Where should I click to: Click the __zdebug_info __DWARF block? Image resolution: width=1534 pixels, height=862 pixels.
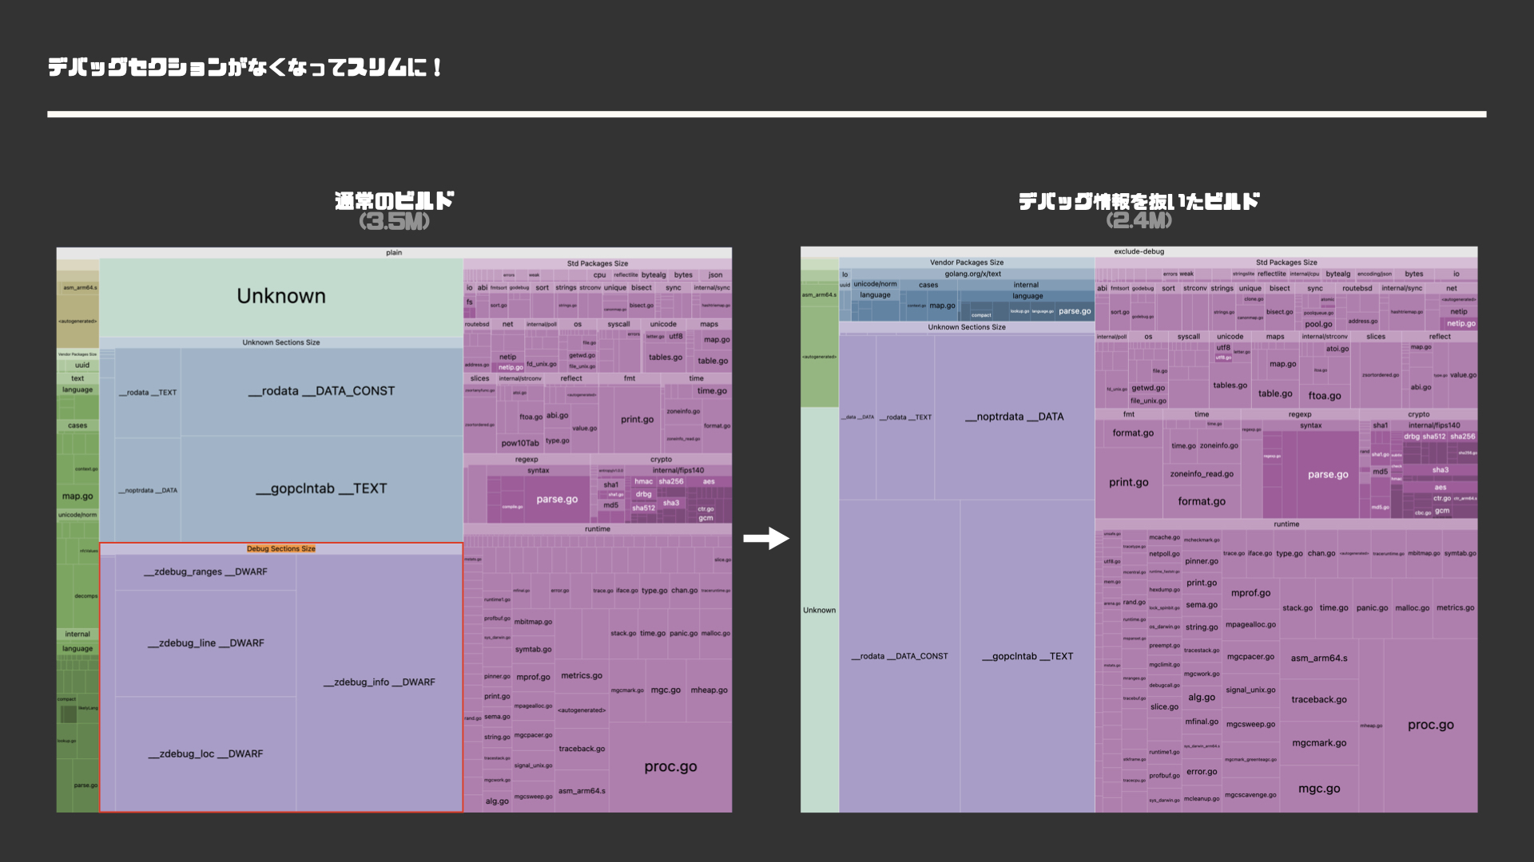tap(380, 682)
